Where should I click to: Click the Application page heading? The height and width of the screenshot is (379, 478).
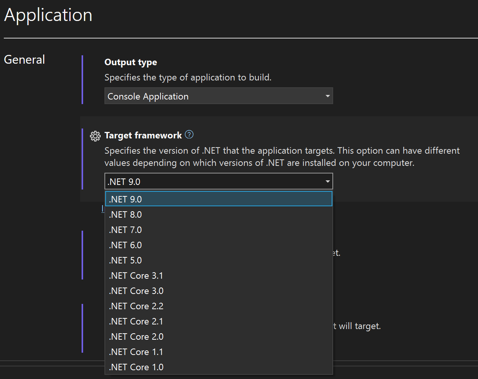(x=48, y=15)
